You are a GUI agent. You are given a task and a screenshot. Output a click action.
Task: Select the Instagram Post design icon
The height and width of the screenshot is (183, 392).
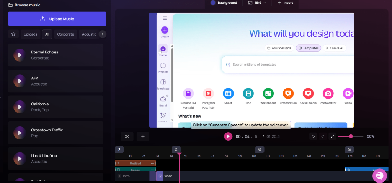[x=208, y=94]
